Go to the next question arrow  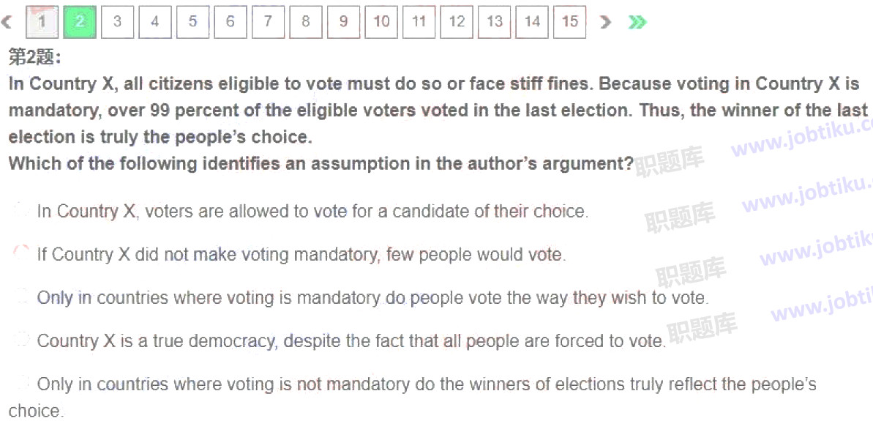(605, 22)
